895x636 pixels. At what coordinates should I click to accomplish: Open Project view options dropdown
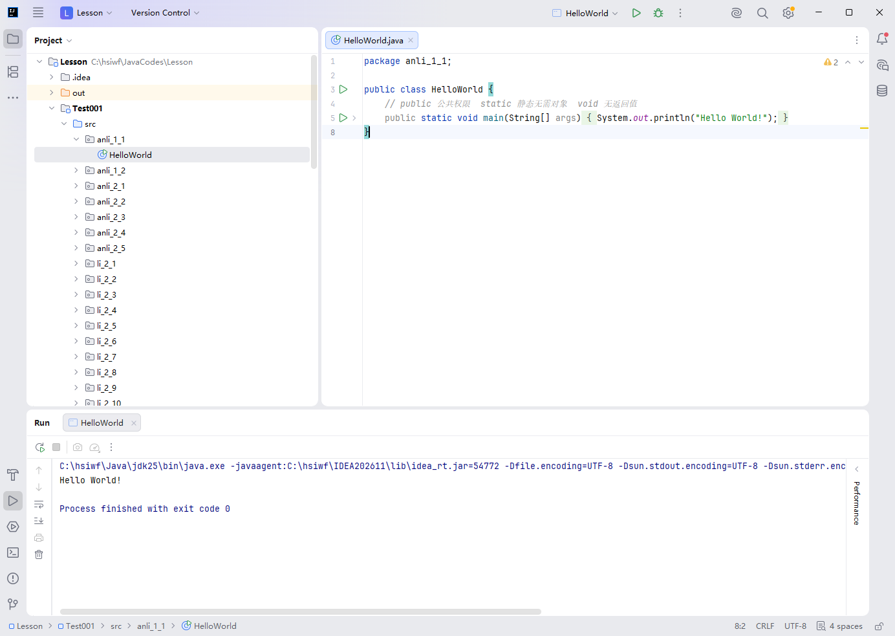coord(53,40)
